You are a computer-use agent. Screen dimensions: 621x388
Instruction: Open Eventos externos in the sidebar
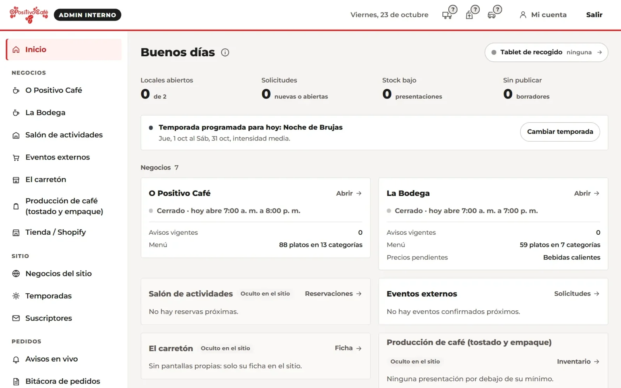pyautogui.click(x=64, y=157)
